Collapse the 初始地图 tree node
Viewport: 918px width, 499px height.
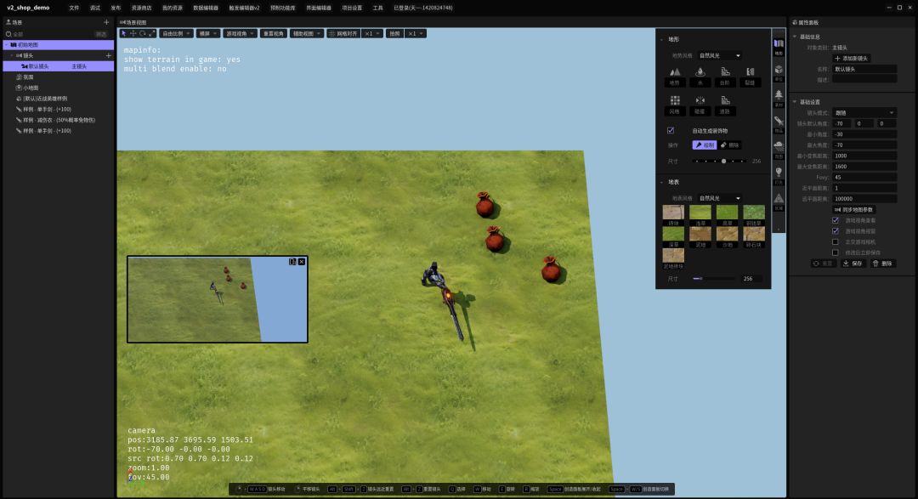click(x=7, y=44)
